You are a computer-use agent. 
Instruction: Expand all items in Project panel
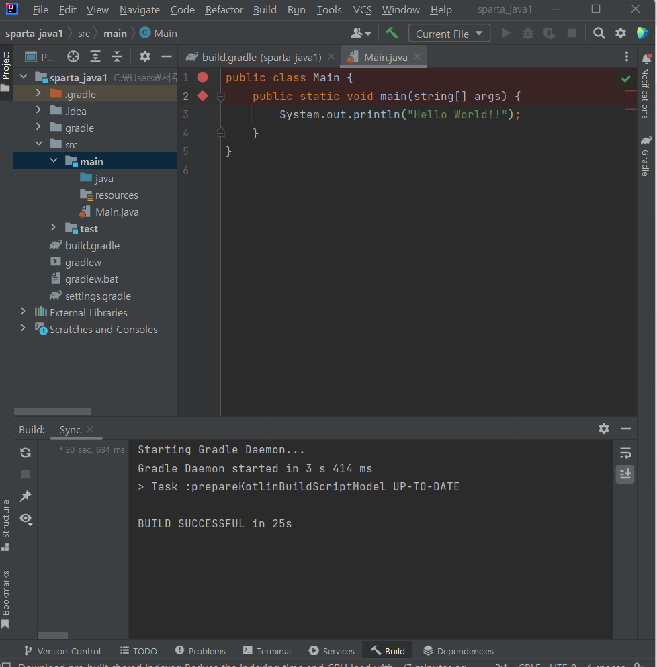pos(95,56)
